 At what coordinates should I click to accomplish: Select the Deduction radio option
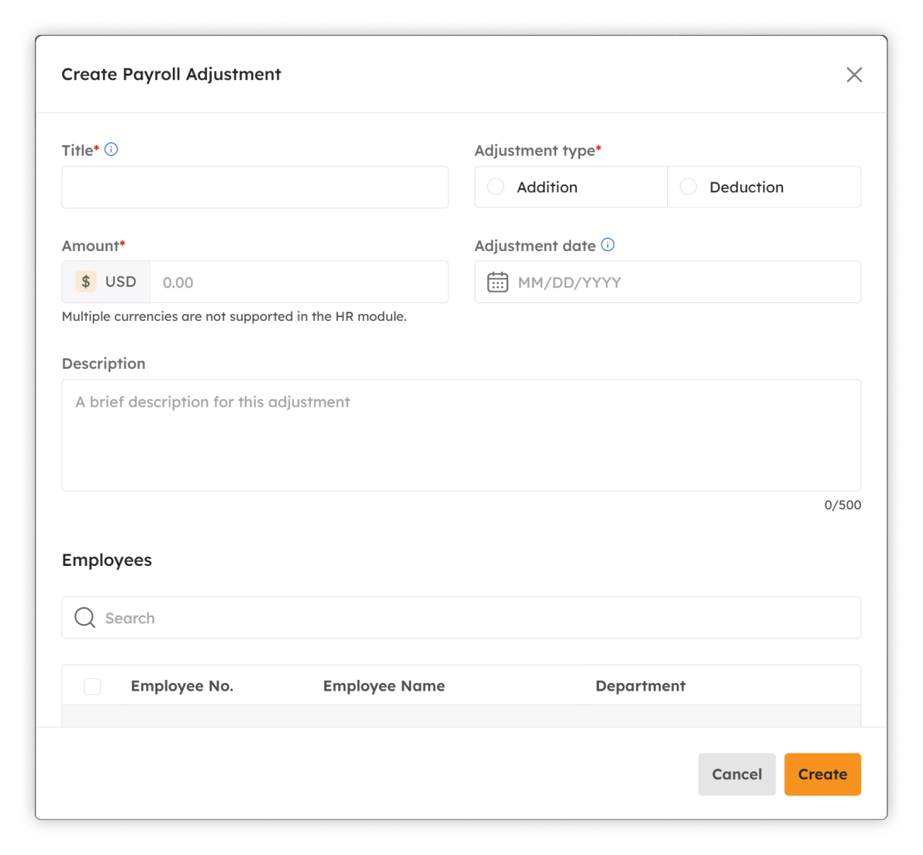688,187
